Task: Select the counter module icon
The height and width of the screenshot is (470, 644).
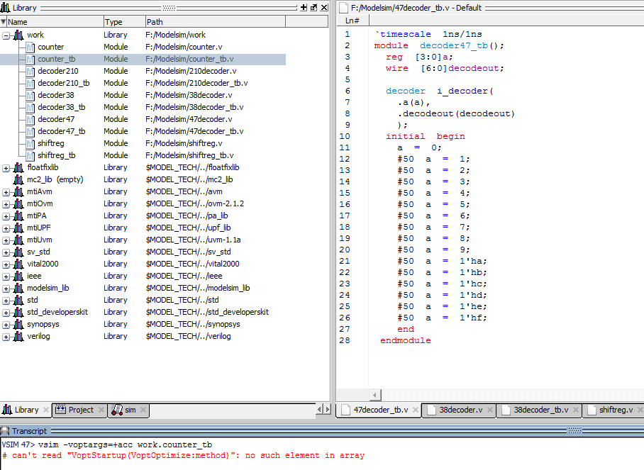Action: pos(30,47)
